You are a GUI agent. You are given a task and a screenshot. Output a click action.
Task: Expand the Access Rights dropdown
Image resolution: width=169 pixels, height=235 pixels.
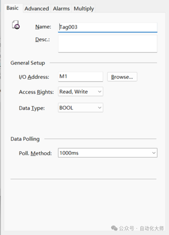click(81, 92)
